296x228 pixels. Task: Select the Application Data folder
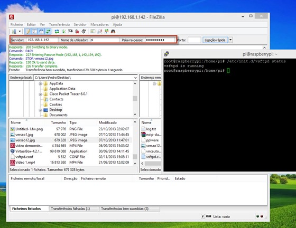pyautogui.click(x=62, y=89)
